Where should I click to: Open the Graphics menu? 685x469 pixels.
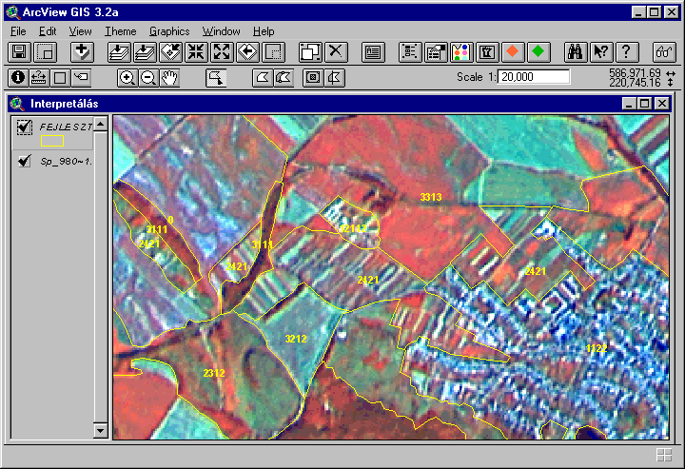point(169,31)
